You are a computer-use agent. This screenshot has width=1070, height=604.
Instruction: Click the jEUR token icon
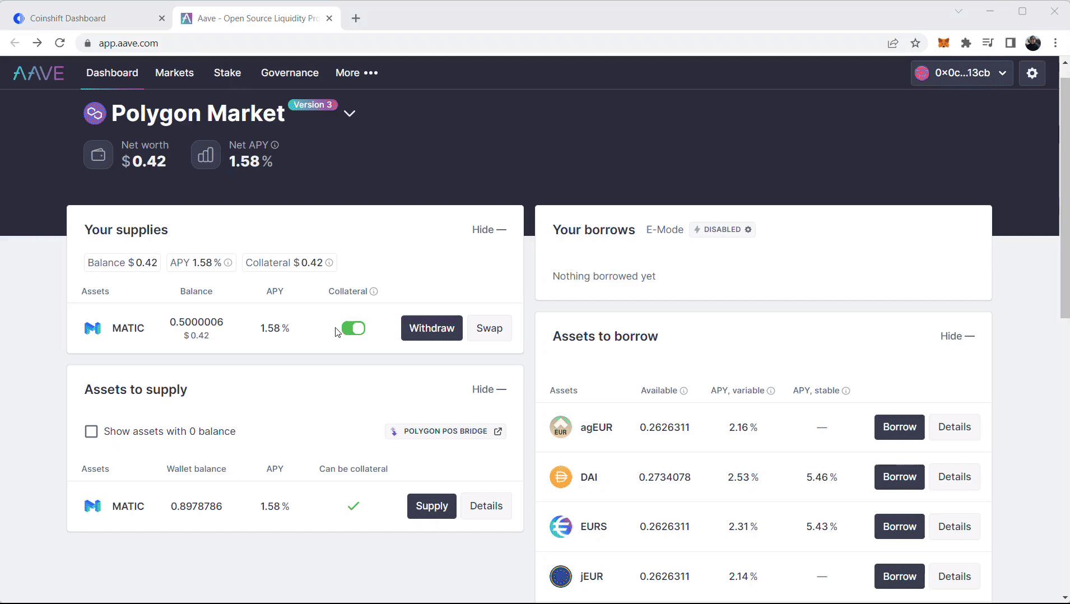(x=561, y=576)
